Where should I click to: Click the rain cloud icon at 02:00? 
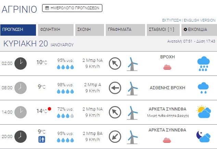click(x=203, y=63)
